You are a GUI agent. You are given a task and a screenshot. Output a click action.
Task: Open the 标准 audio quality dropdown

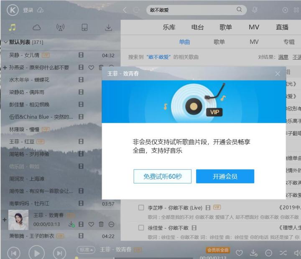coord(86,249)
